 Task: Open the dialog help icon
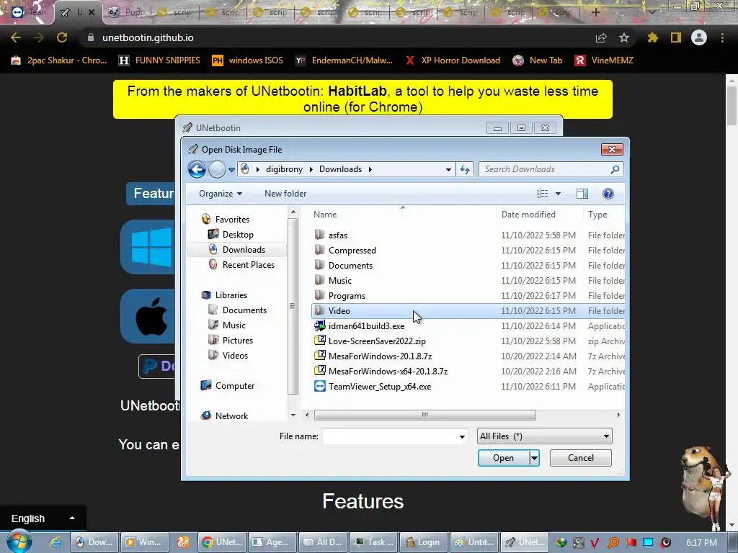(x=608, y=194)
